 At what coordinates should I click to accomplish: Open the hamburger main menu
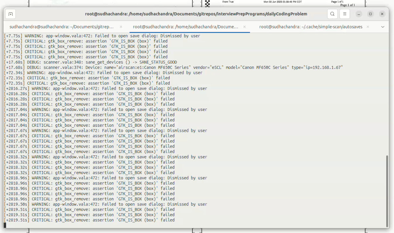click(344, 14)
